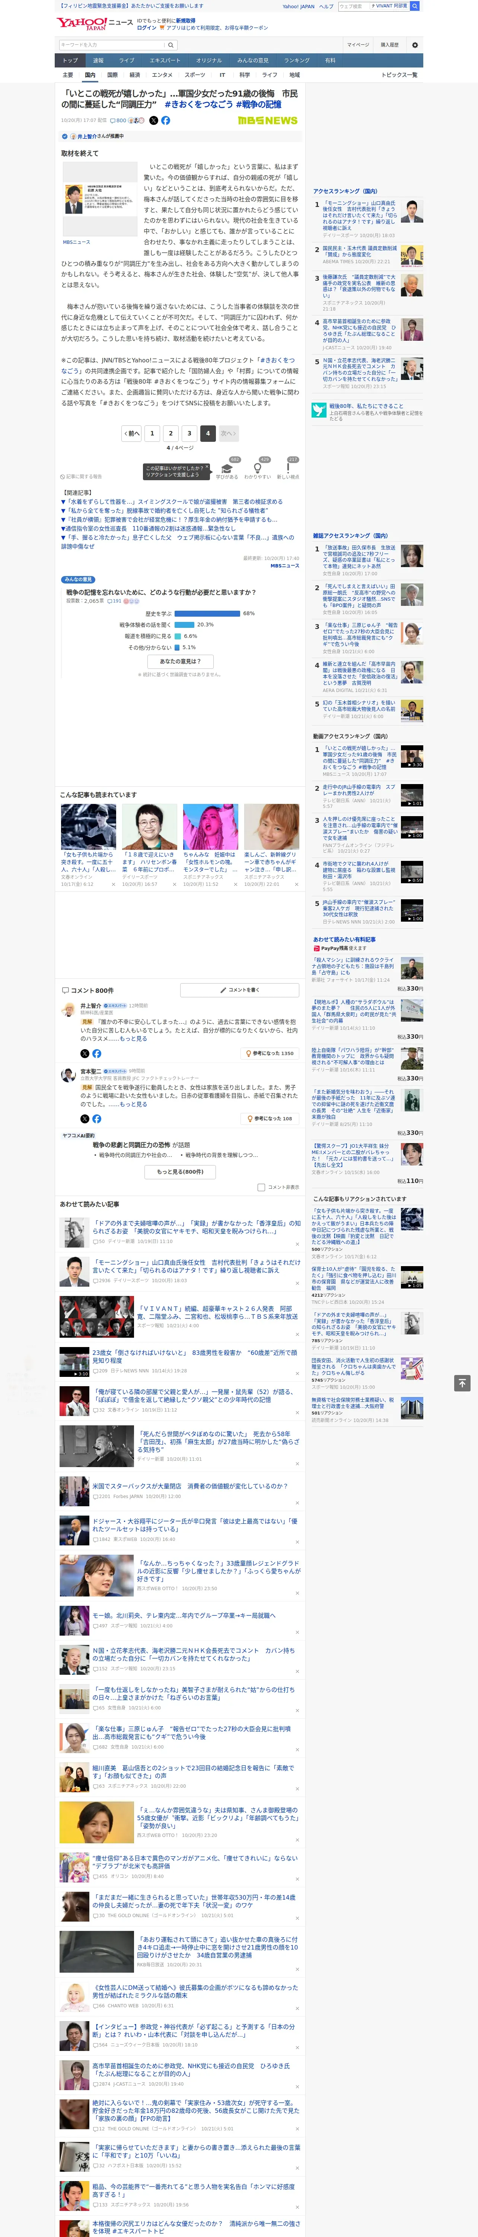Click 井上智介 commenter avatar
Image resolution: width=478 pixels, height=2237 pixels.
[68, 1009]
